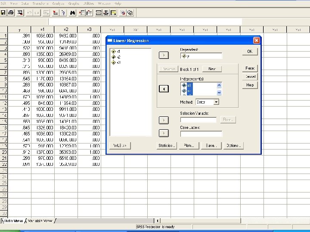Click the Print toolbar icon
The height and width of the screenshot is (232, 310).
(11, 13)
